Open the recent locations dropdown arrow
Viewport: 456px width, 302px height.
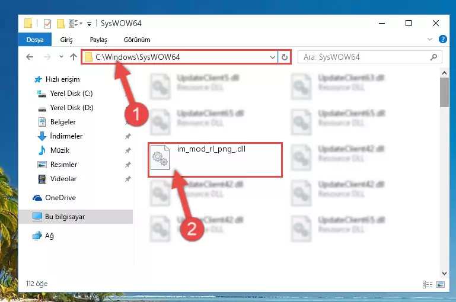coord(61,57)
